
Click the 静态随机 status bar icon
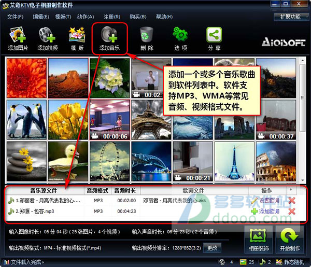click(x=279, y=262)
